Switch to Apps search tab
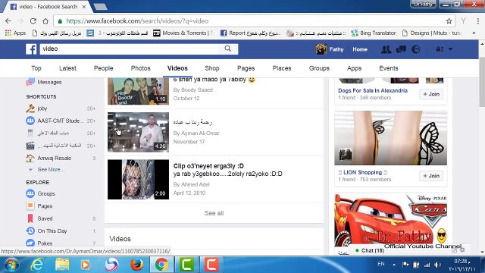 [x=354, y=68]
